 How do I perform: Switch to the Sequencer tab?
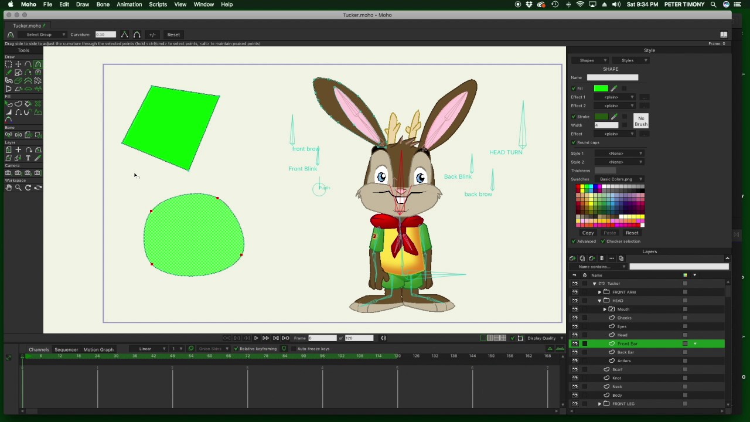tap(66, 350)
